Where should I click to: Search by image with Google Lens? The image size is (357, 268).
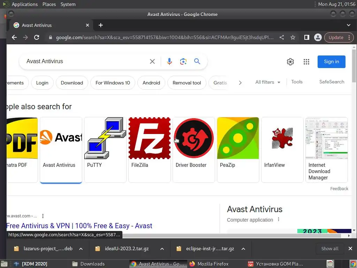tap(183, 61)
